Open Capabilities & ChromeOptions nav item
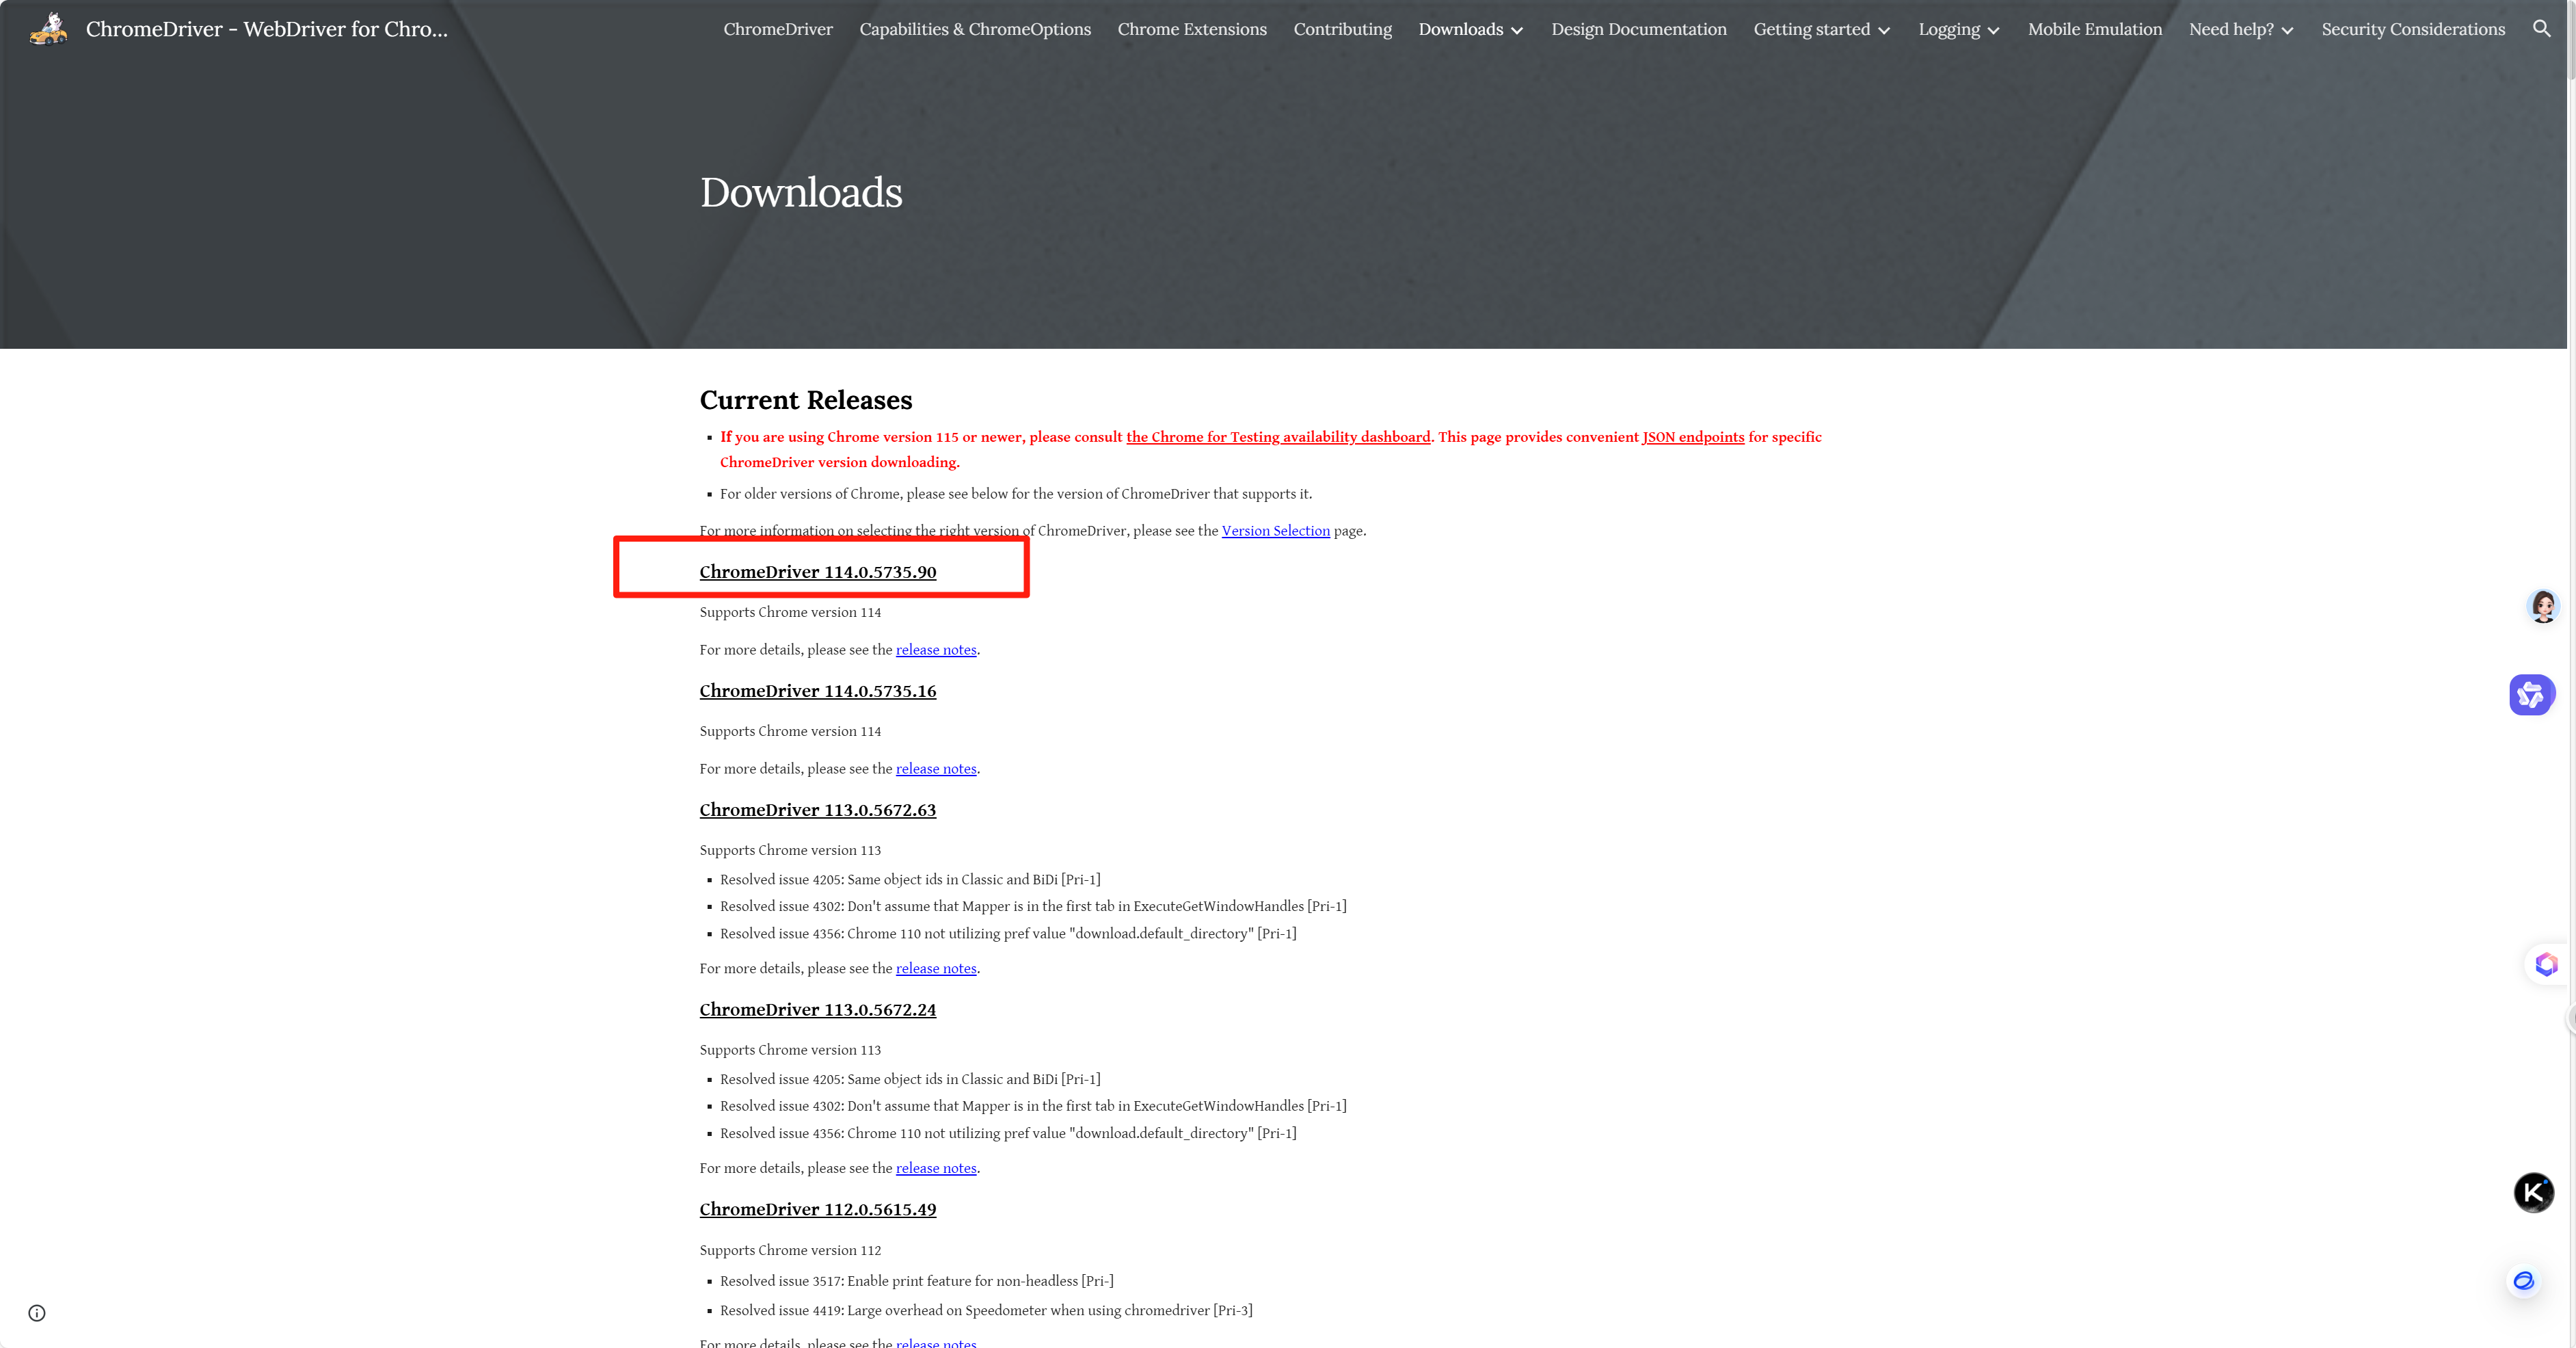The width and height of the screenshot is (2576, 1348). coord(975,29)
